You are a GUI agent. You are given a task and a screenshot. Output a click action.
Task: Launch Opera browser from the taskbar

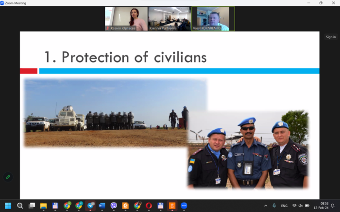tap(149, 206)
